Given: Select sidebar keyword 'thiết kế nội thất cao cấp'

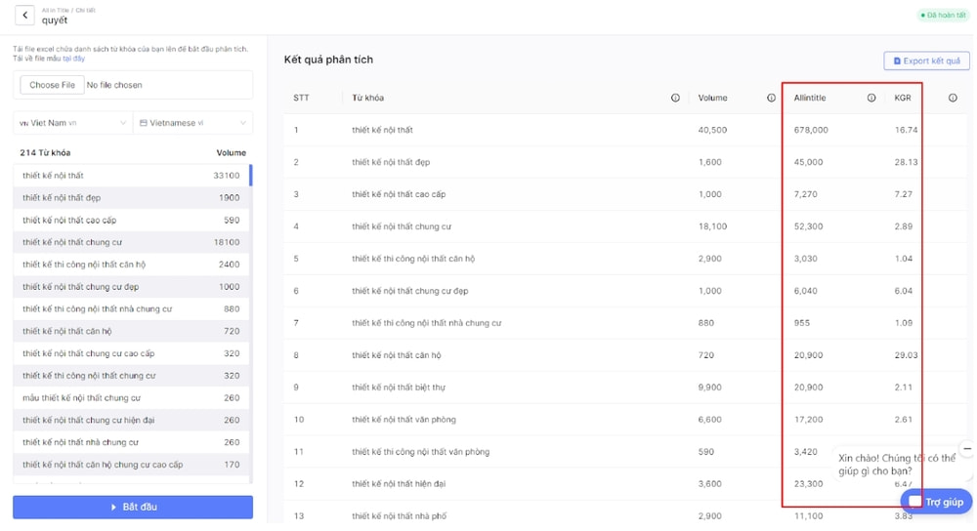Looking at the screenshot, I should coord(131,221).
